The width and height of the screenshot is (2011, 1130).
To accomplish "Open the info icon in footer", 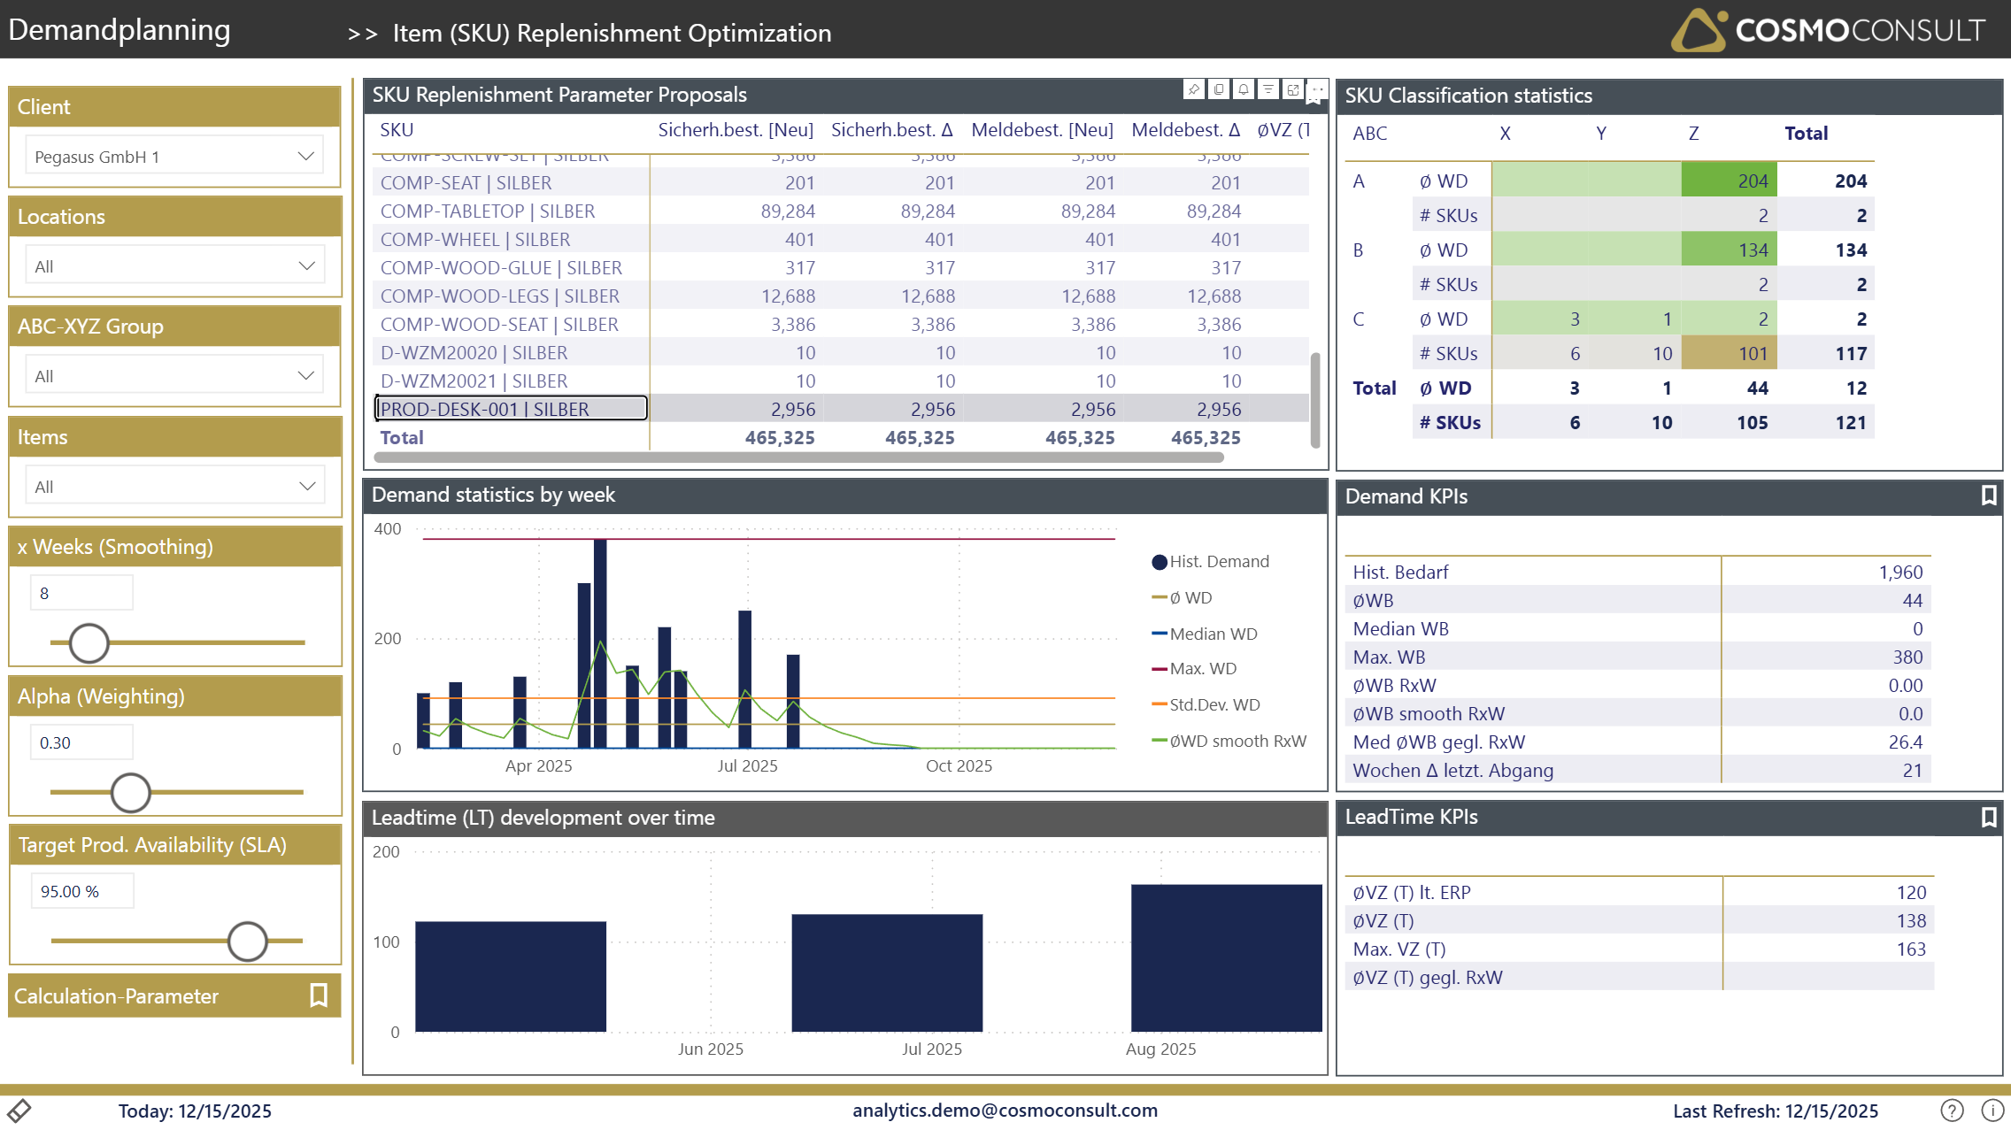I will [1992, 1110].
